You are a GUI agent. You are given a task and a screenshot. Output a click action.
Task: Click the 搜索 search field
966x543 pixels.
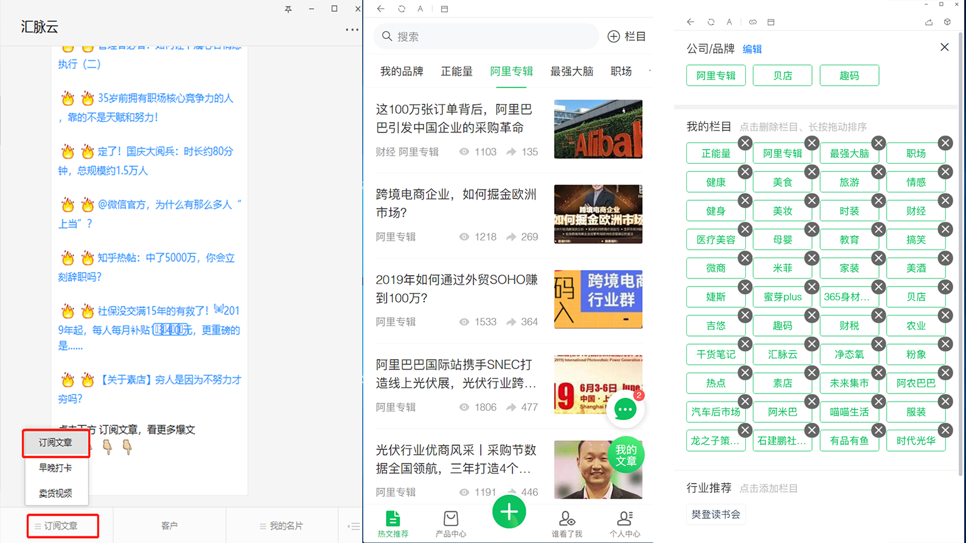click(x=486, y=36)
